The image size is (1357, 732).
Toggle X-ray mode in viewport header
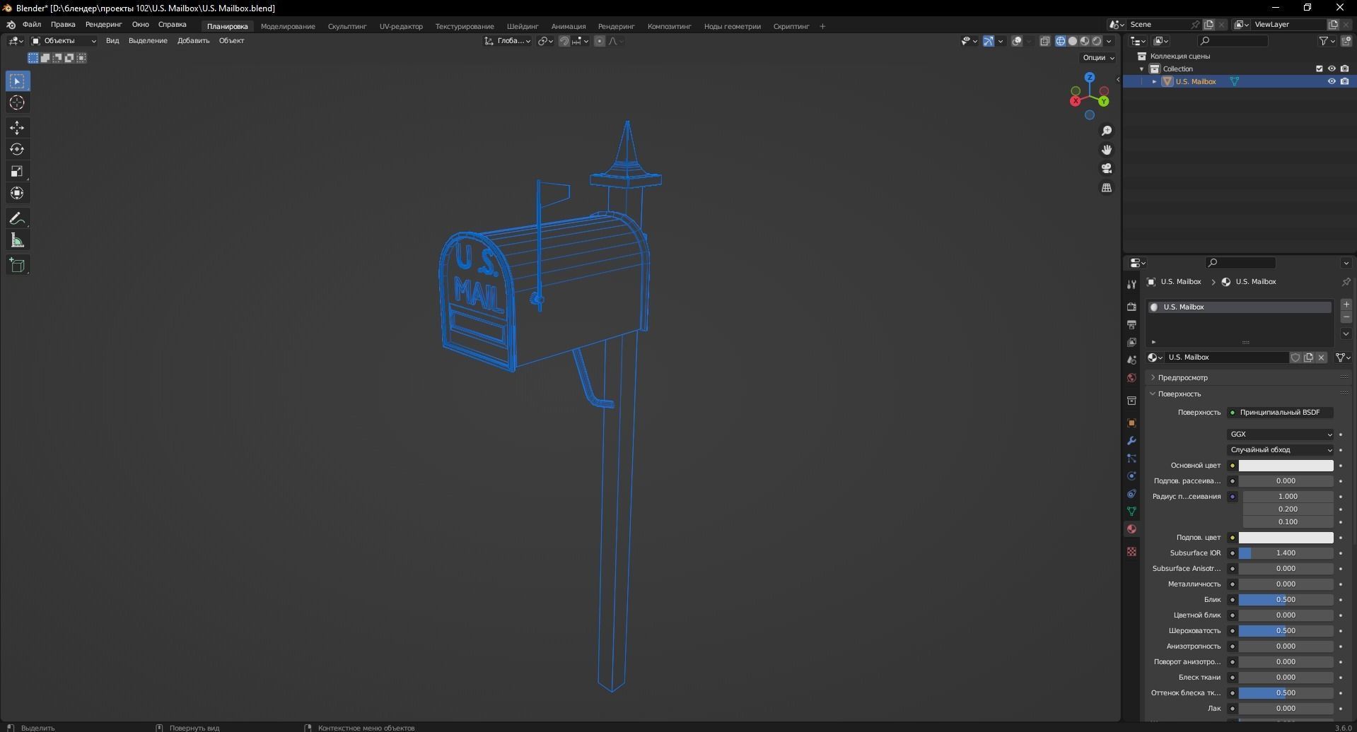coord(1045,41)
